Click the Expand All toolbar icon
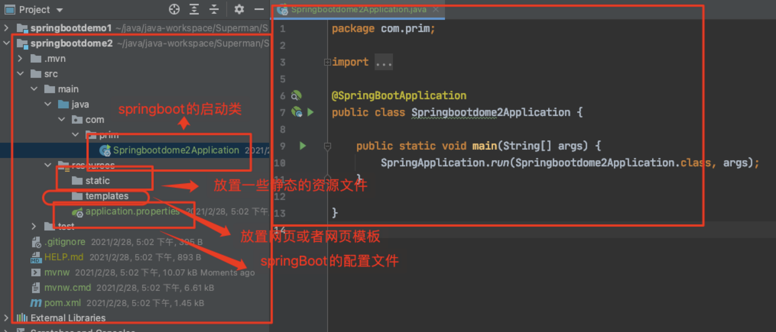 click(194, 9)
